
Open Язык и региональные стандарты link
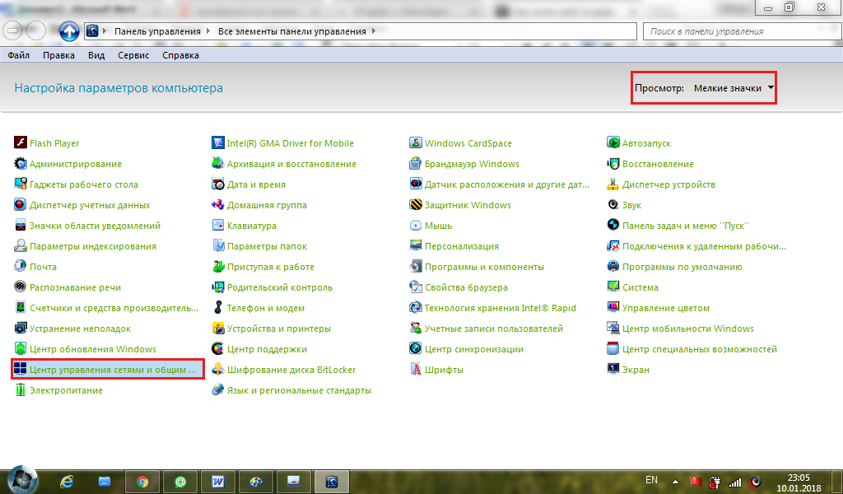tap(299, 390)
